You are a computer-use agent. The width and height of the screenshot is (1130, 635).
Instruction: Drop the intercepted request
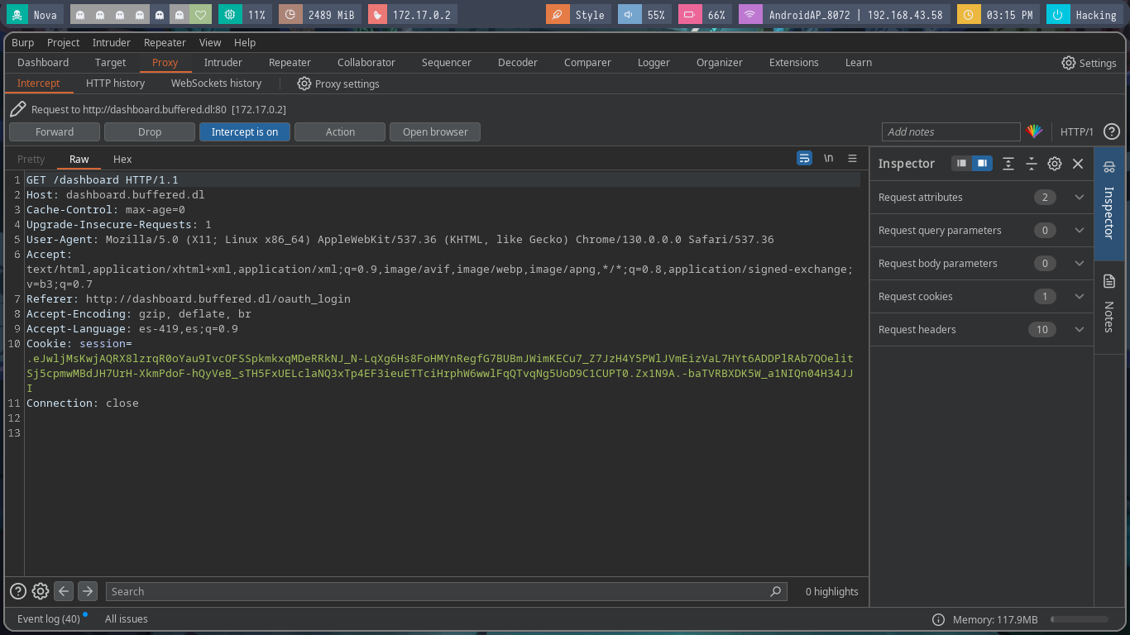tap(150, 131)
